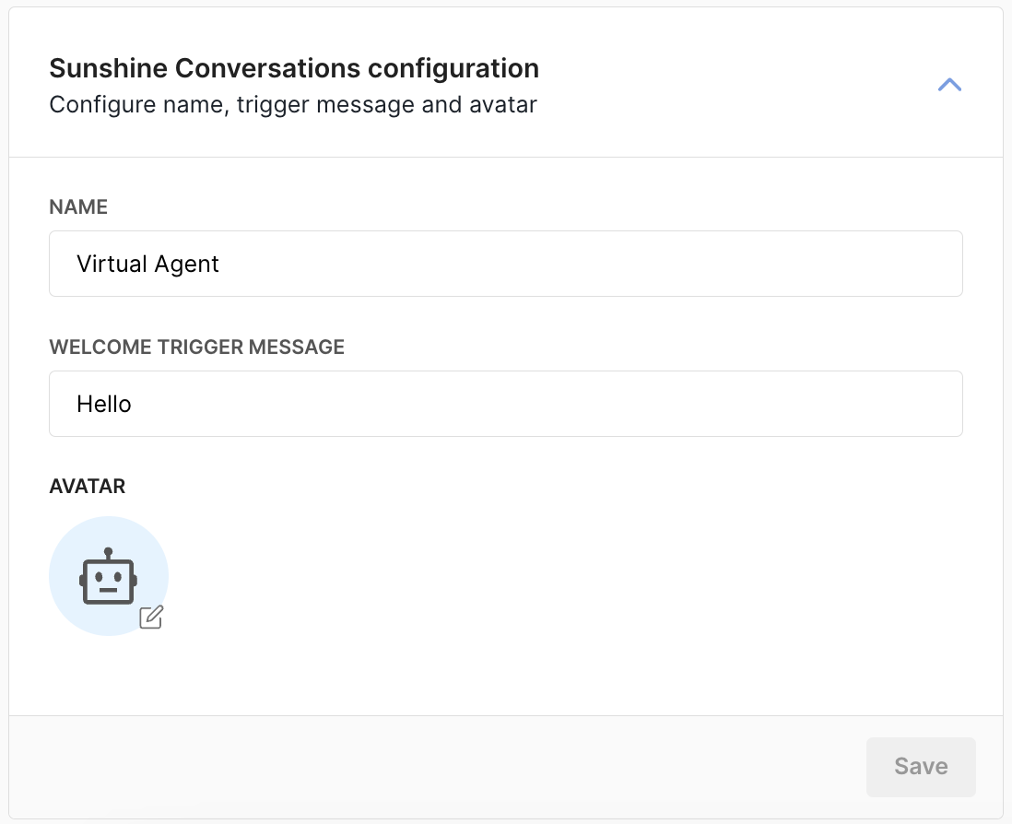Click the robot's antenna on the avatar
Image resolution: width=1012 pixels, height=824 pixels.
tap(109, 553)
